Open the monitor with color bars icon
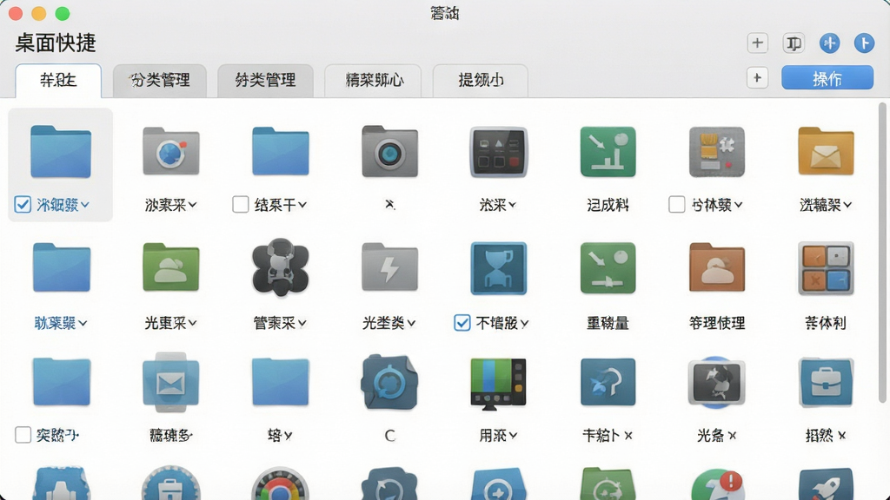Screen dimensions: 890x500 pyautogui.click(x=498, y=384)
